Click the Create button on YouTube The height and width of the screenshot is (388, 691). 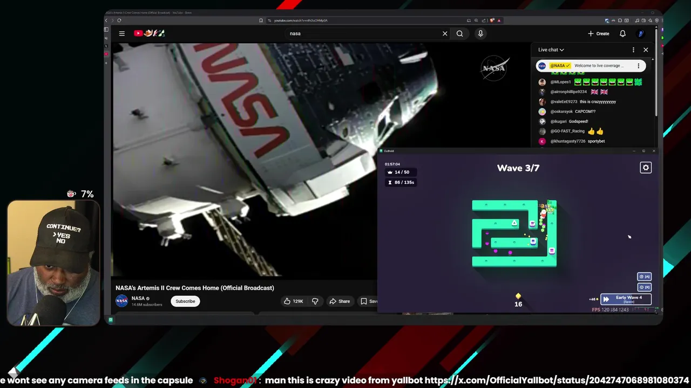(599, 33)
